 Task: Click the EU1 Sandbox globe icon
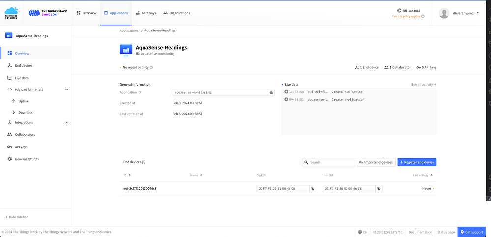pyautogui.click(x=399, y=10)
